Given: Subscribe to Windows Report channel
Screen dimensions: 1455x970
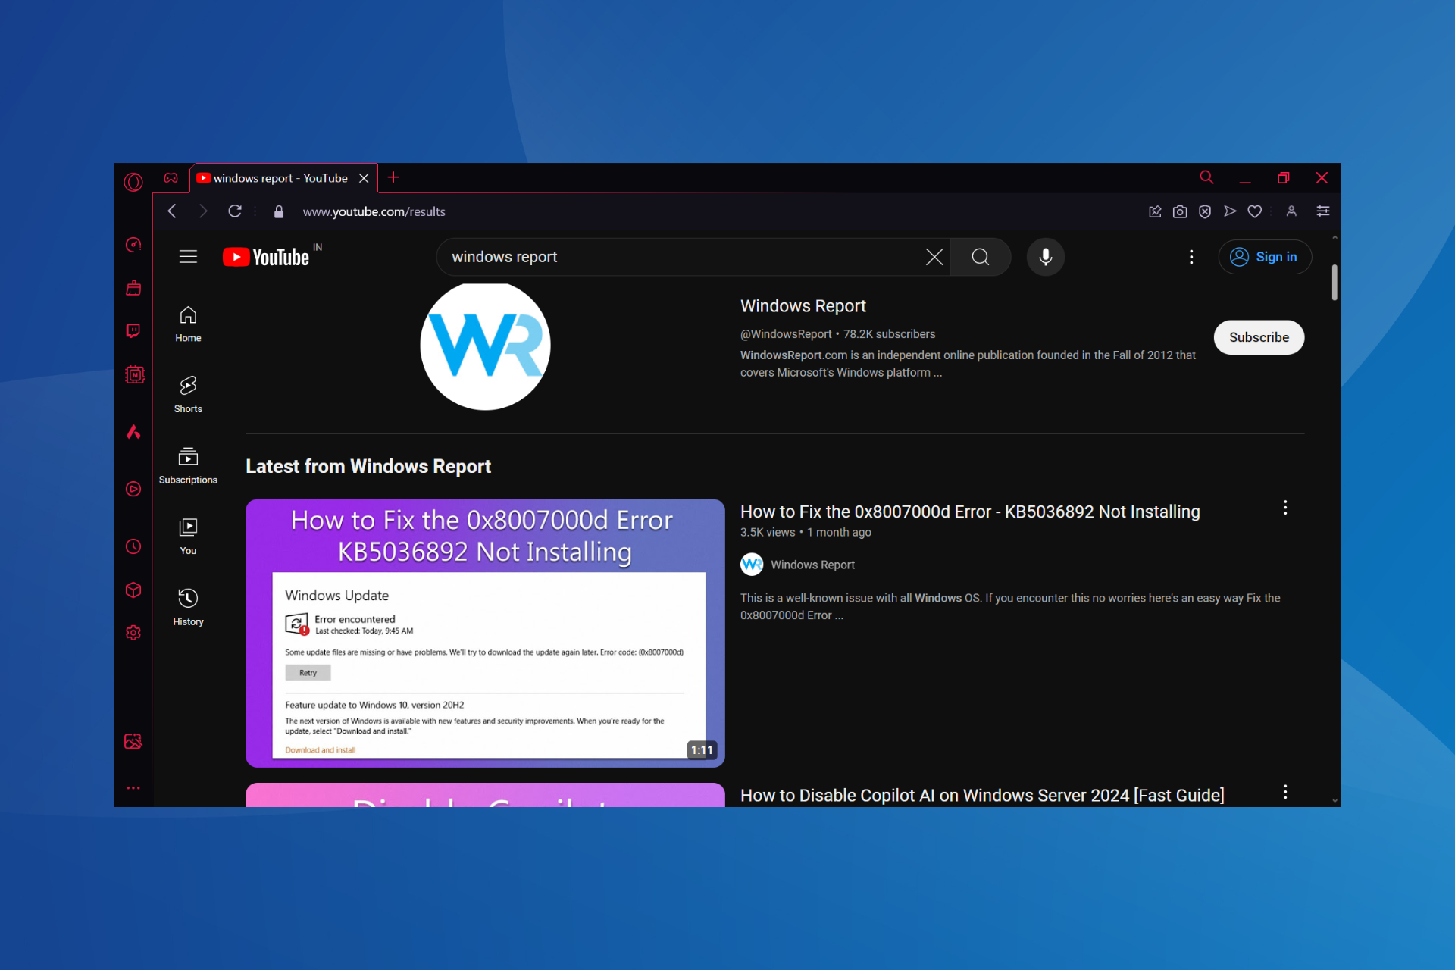Looking at the screenshot, I should 1259,337.
